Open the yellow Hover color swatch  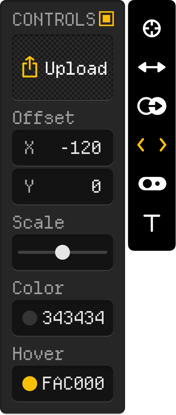[x=30, y=384]
